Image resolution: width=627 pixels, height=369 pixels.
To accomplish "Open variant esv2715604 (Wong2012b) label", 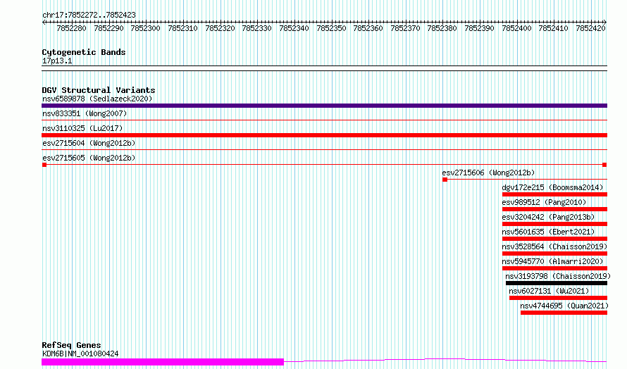I will 89,143.
